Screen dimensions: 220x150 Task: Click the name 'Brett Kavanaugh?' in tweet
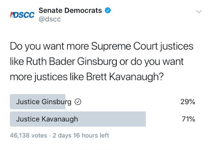[x=125, y=77]
